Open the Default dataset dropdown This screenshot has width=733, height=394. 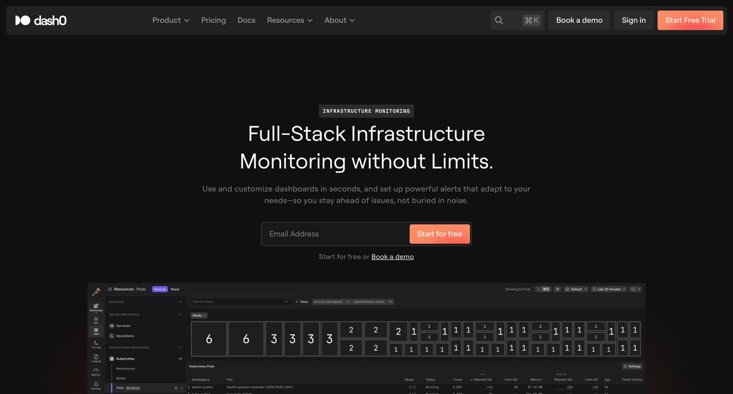(x=576, y=289)
